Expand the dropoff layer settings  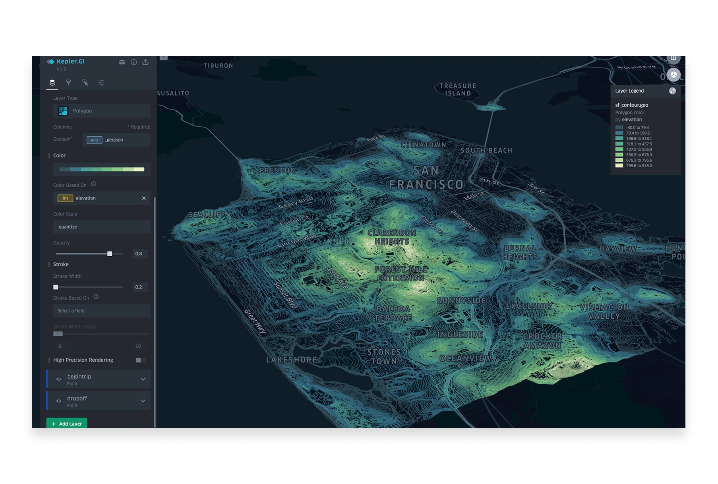pyautogui.click(x=143, y=401)
